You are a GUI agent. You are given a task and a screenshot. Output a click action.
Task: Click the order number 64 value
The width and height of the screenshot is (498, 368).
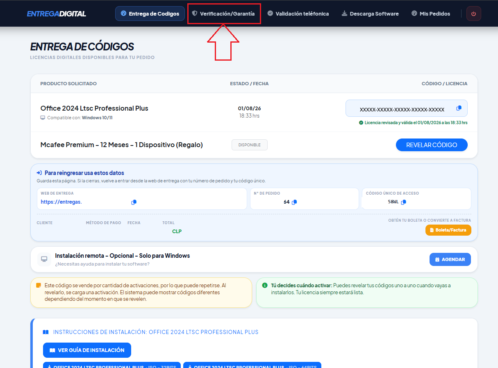click(x=287, y=202)
